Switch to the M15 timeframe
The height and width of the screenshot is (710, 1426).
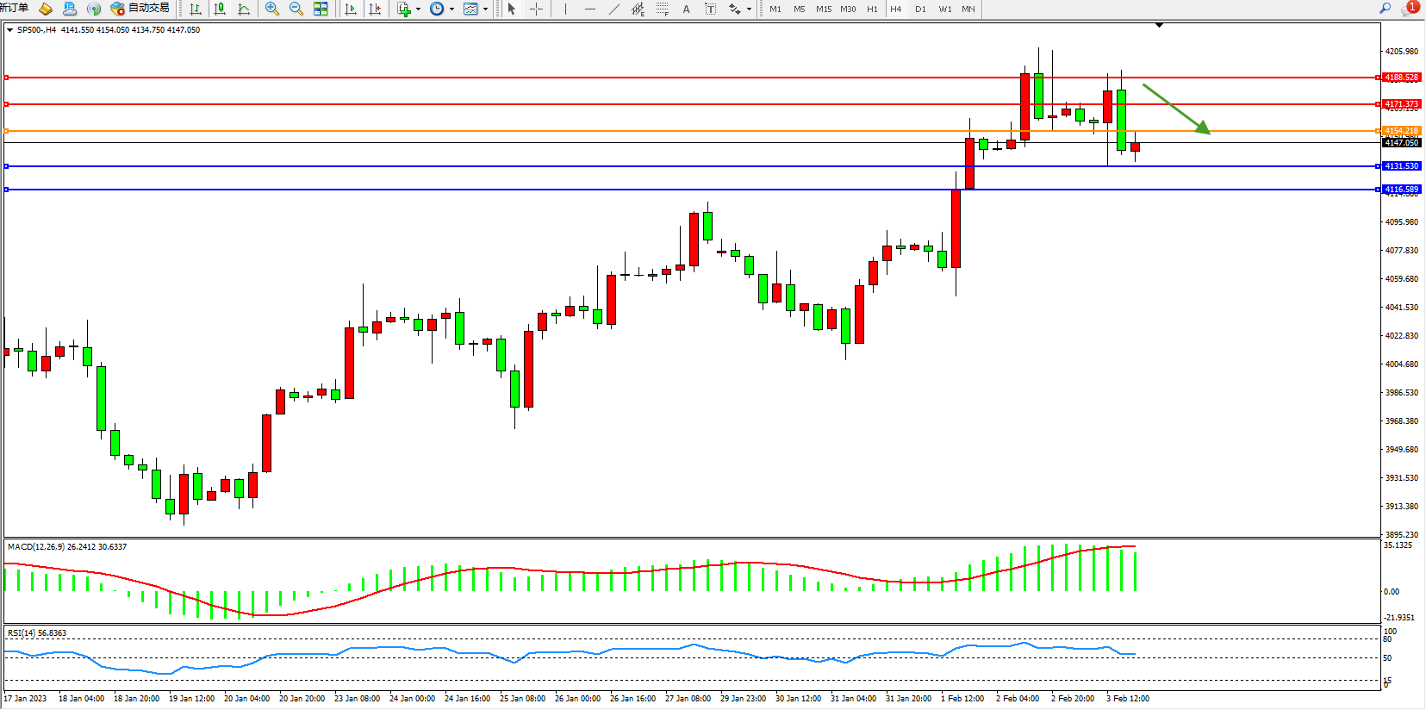[824, 9]
